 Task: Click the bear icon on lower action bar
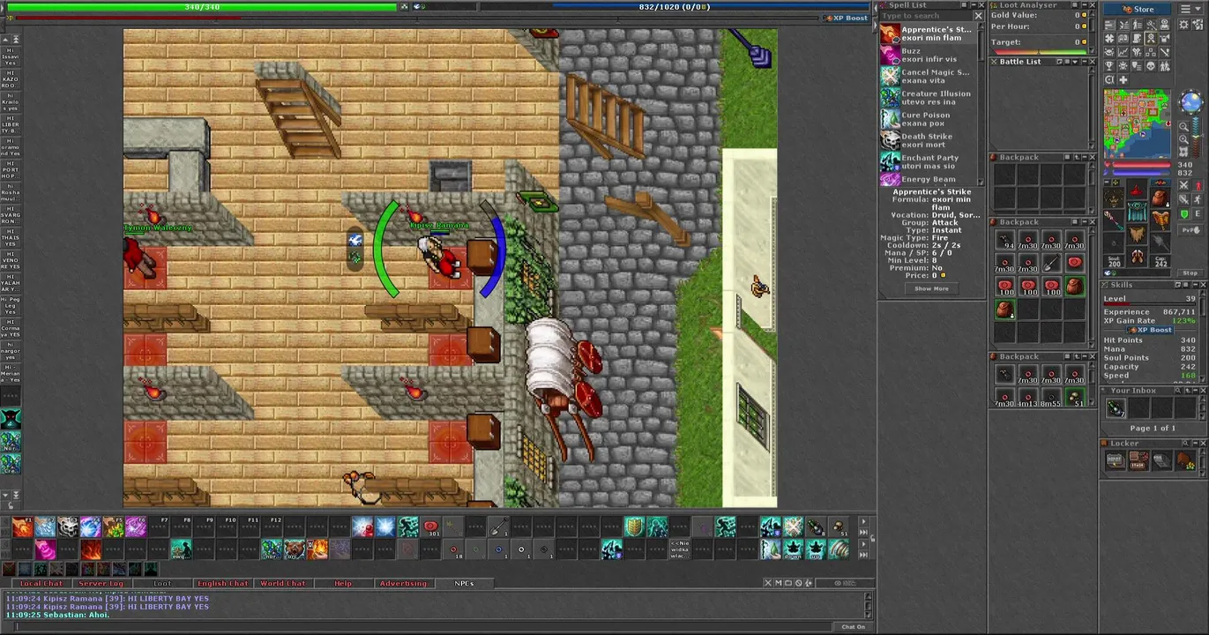point(295,549)
